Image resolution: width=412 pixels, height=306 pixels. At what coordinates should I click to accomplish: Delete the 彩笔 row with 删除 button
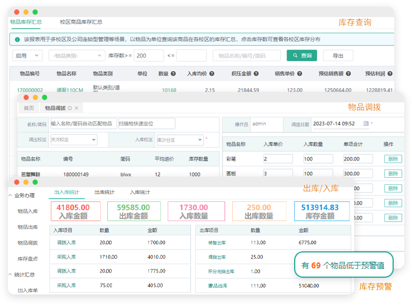(x=393, y=159)
